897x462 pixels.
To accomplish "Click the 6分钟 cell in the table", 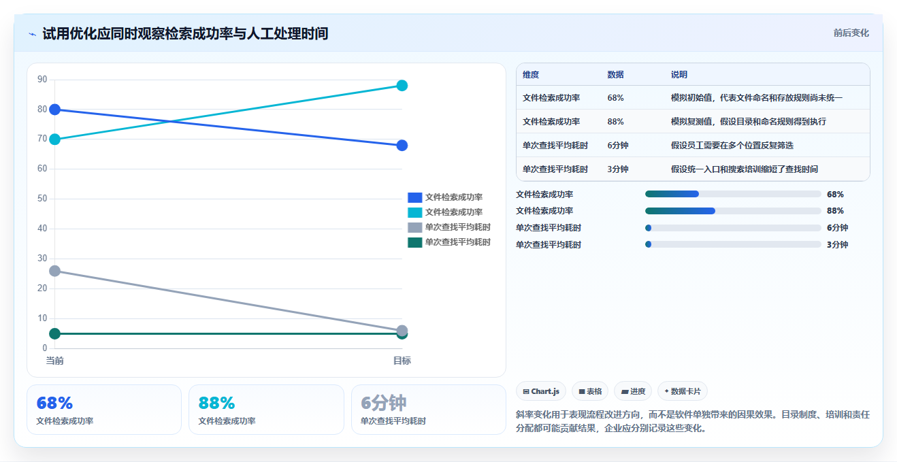I will 618,145.
